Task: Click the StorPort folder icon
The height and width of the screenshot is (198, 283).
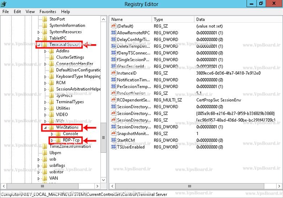Action: coord(45,19)
